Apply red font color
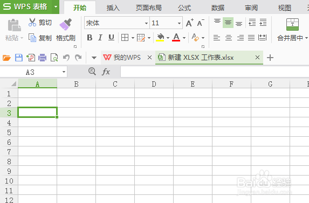Viewport: 309px width, 203px height. [x=176, y=37]
